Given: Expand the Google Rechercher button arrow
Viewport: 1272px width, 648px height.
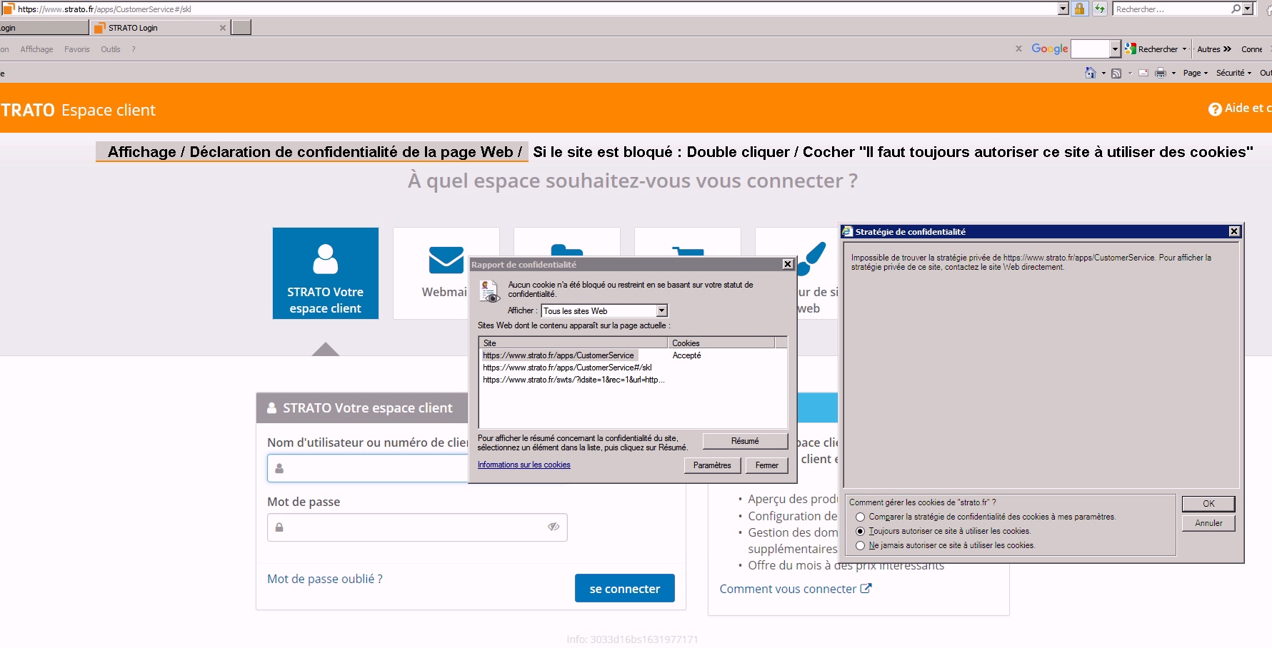Looking at the screenshot, I should (1184, 49).
